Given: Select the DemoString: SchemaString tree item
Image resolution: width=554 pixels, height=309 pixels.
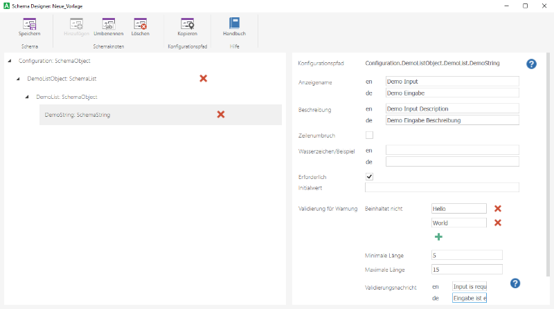Looking at the screenshot, I should [77, 115].
